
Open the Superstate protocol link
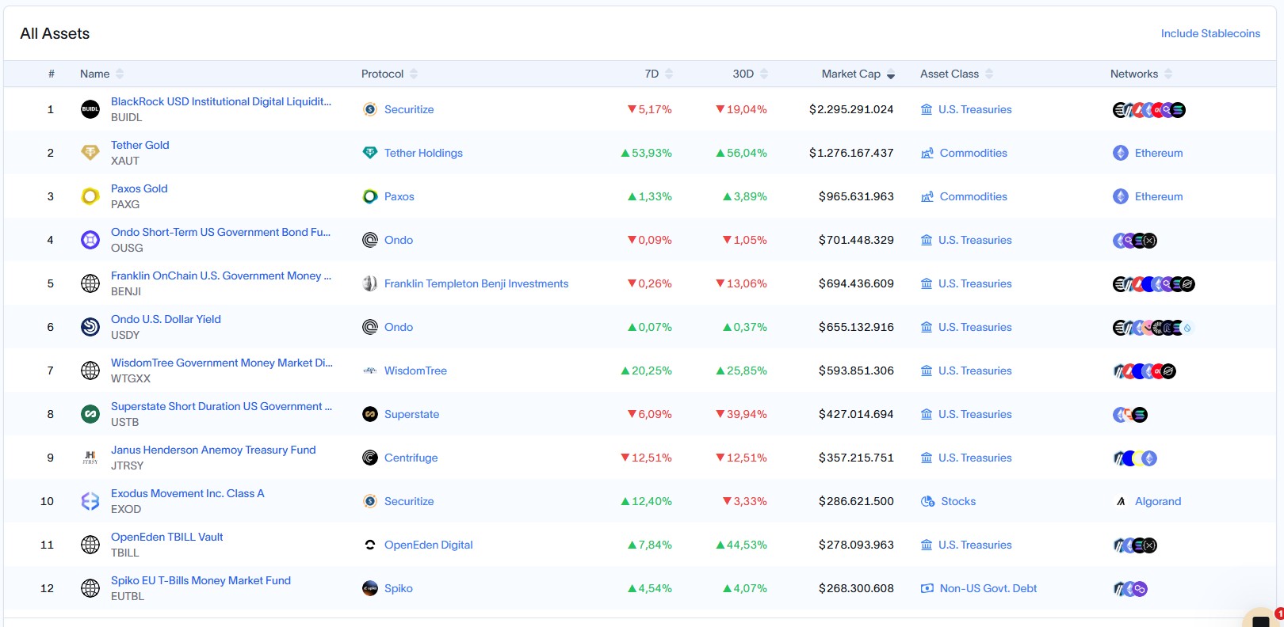tap(411, 414)
